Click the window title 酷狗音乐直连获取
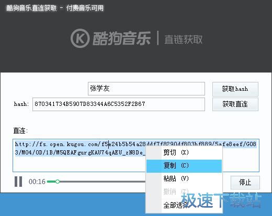The height and width of the screenshot is (216, 272). tap(31, 8)
